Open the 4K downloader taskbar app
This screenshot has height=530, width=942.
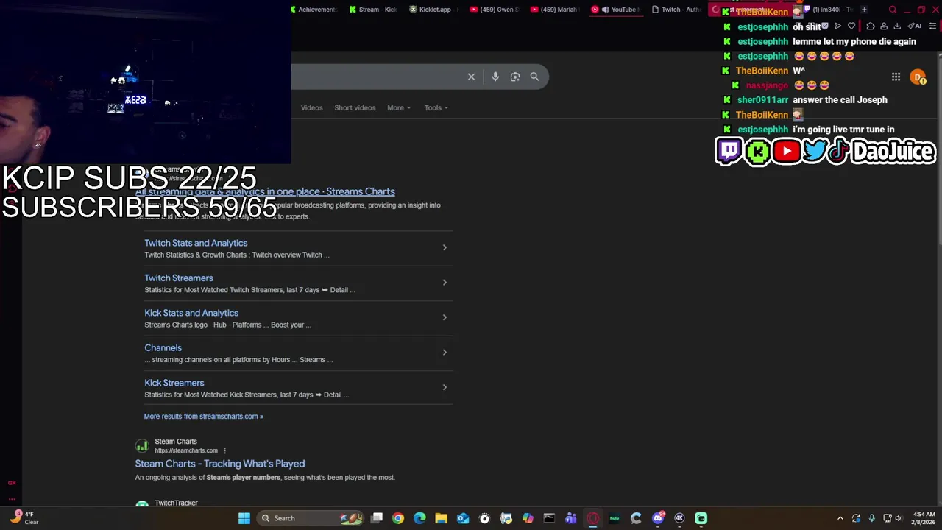coord(679,518)
